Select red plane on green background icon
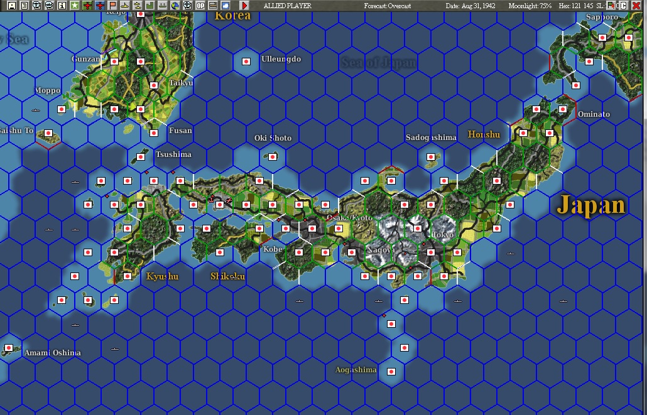This screenshot has width=647, height=415. click(87, 6)
